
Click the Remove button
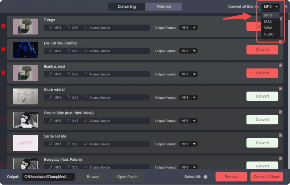coord(231,177)
